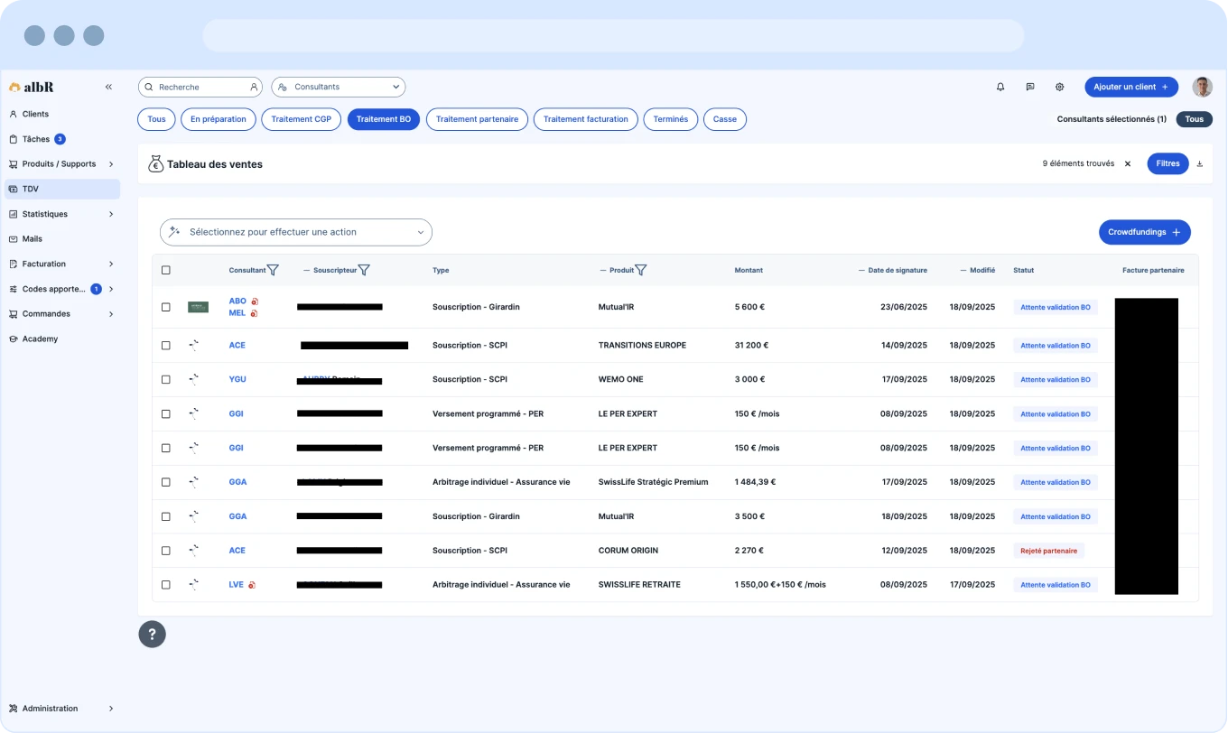Toggle the select-all header checkbox
Image resolution: width=1228 pixels, height=733 pixels.
click(166, 270)
